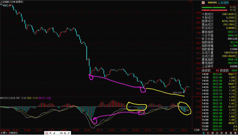Click the red G badge beside 999999
Viewport: 238px width, 135px height.
(203, 2)
